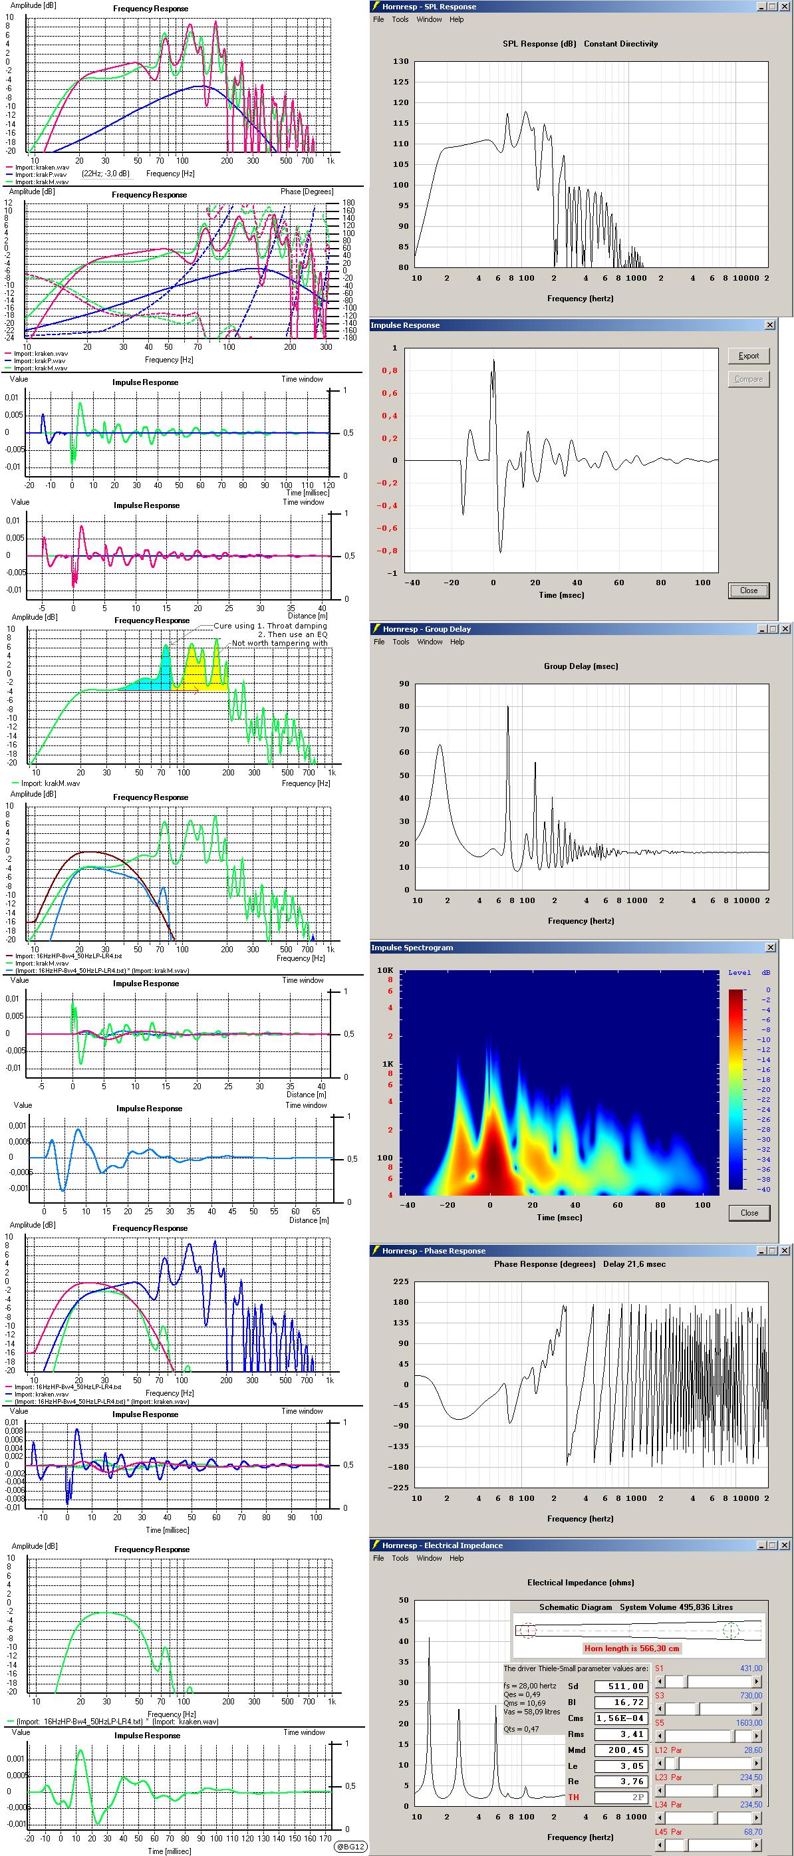Screen dimensions: 794x1856
Task: Click the right arrow of the L45 Par slider
Action: [x=757, y=1845]
